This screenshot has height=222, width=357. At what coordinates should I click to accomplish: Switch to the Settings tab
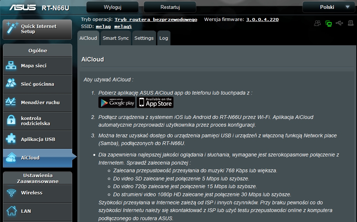click(x=144, y=38)
